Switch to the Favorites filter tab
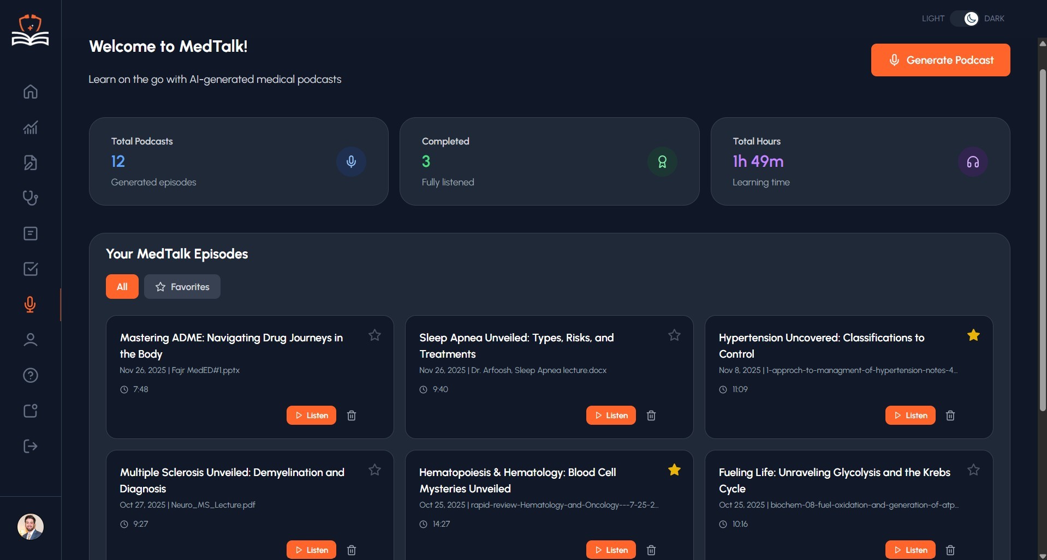 [x=182, y=287]
